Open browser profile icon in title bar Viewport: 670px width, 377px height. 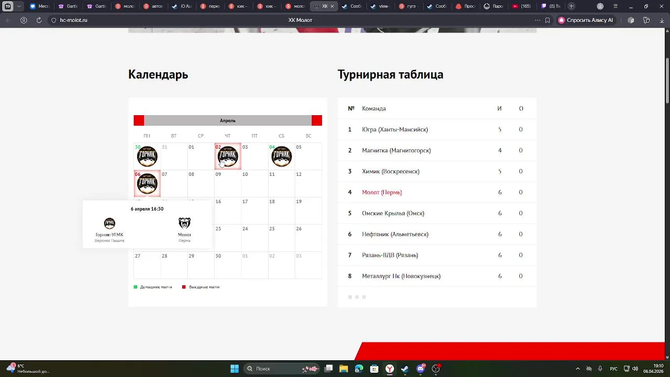click(x=600, y=6)
